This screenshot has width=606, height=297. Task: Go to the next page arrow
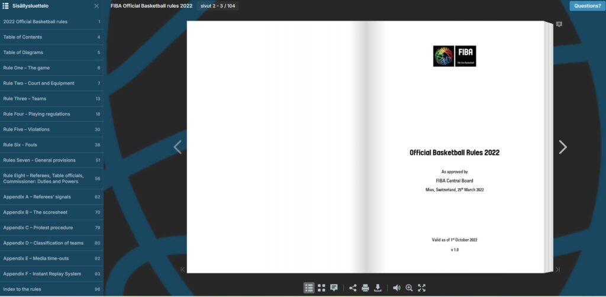[563, 147]
